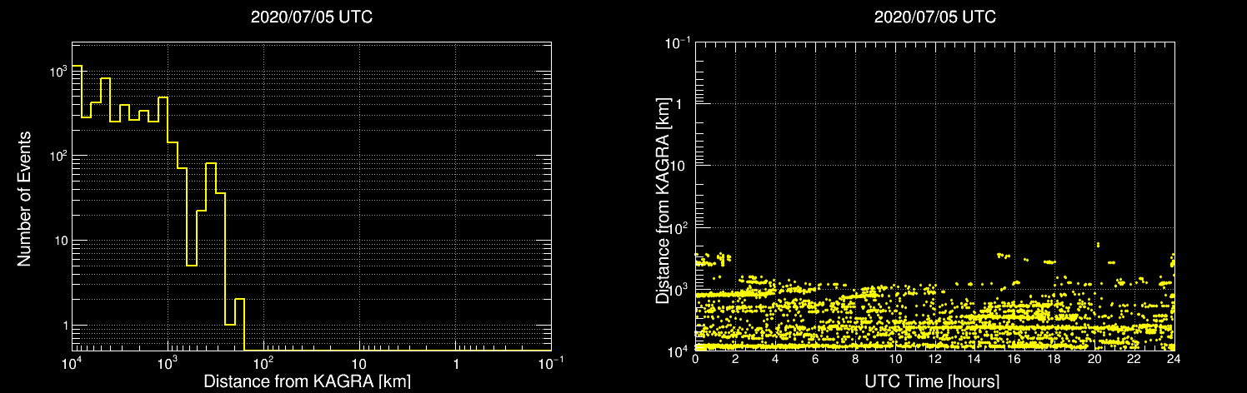This screenshot has width=1247, height=393.
Task: Click the 10^-1 tick on histogram x-axis
Action: pos(550,361)
